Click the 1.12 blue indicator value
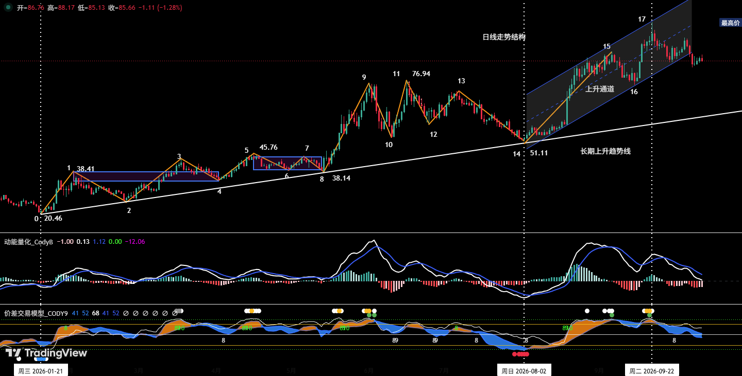 pyautogui.click(x=99, y=242)
